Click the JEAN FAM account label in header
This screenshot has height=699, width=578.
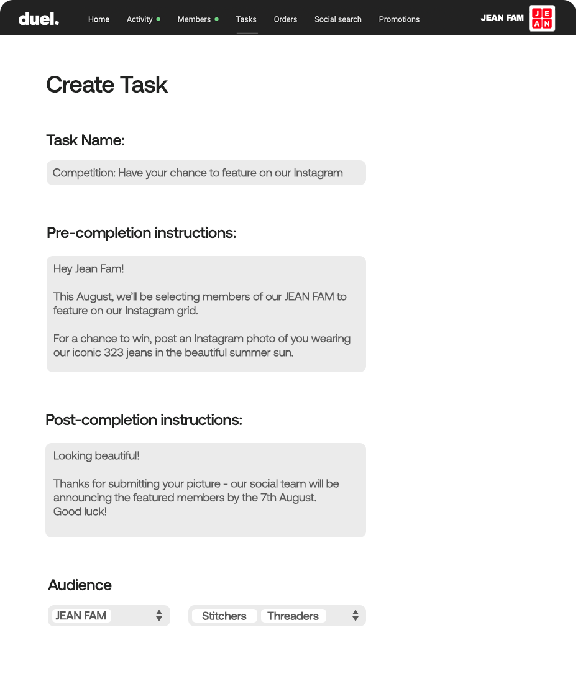click(x=502, y=18)
